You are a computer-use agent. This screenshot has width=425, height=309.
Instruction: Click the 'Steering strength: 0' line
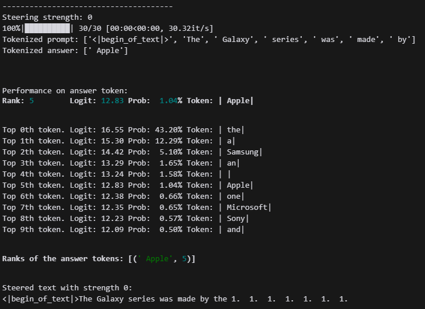[x=47, y=17]
